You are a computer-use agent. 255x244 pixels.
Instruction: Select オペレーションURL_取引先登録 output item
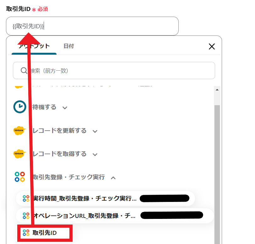click(x=115, y=216)
